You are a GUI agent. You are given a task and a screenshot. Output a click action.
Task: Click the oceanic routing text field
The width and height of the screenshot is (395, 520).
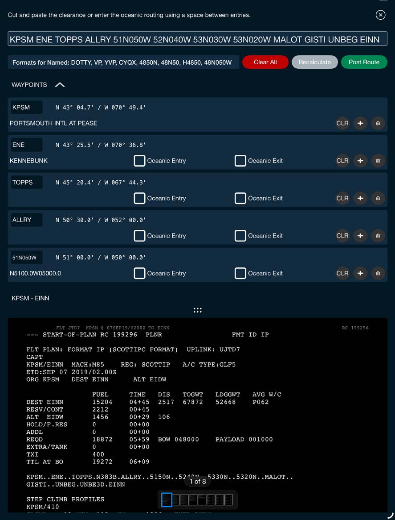(198, 39)
